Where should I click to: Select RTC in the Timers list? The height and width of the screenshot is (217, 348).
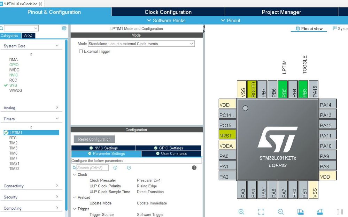coord(13,138)
